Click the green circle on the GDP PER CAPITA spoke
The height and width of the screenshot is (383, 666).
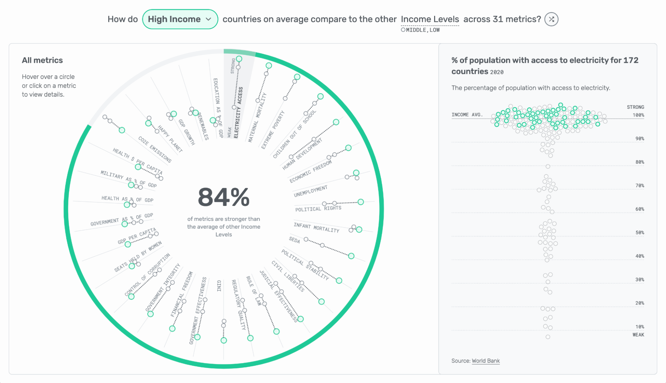[128, 245]
